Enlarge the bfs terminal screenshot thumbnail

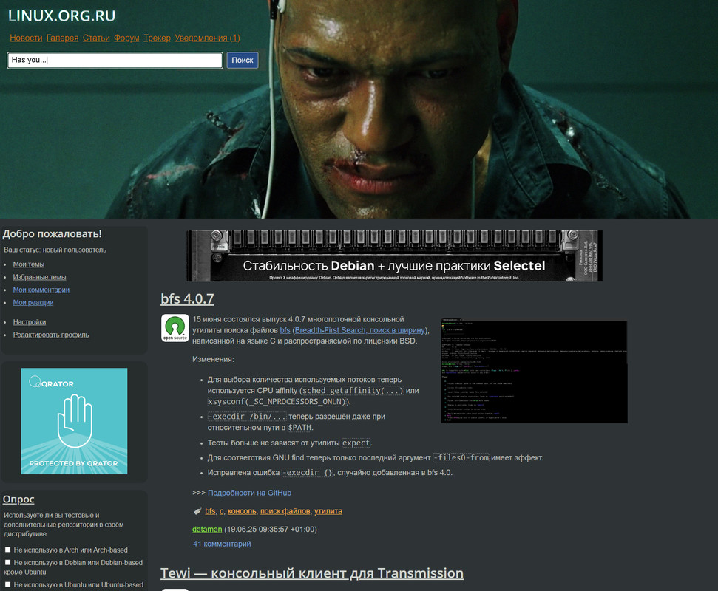534,371
